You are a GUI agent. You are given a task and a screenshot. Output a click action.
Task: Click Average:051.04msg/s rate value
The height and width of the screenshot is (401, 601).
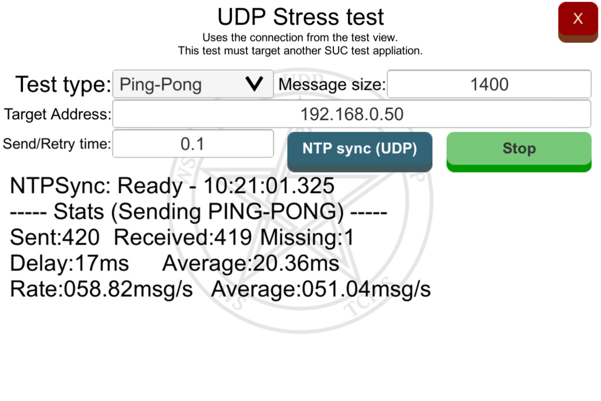(x=321, y=289)
